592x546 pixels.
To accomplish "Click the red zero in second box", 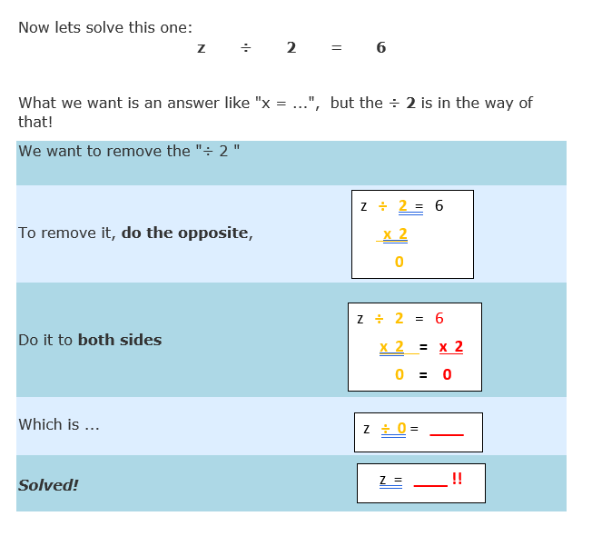I will pyautogui.click(x=447, y=374).
